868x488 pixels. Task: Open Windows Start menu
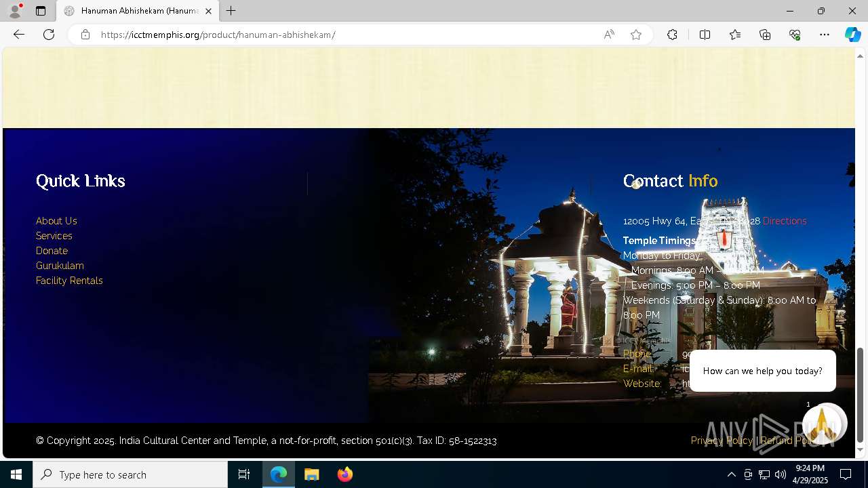tap(16, 474)
